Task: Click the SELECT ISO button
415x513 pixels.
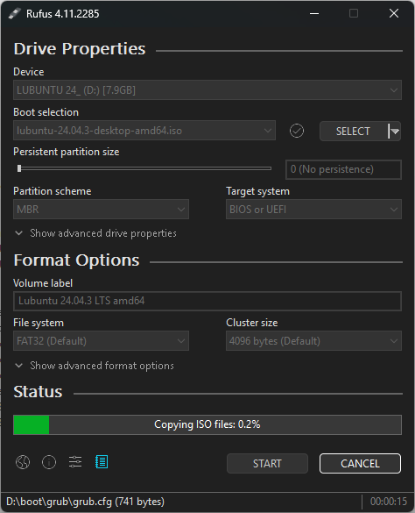Action: (354, 132)
